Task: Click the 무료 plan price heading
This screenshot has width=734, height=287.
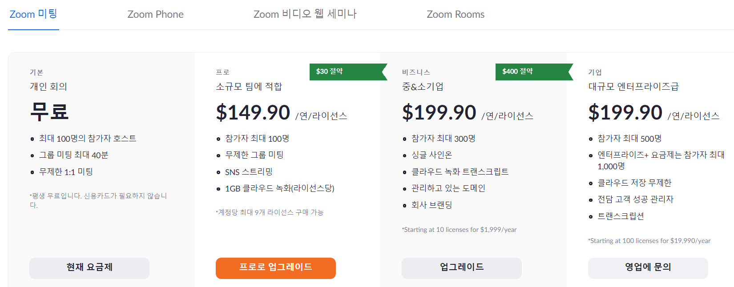Action: click(x=49, y=112)
